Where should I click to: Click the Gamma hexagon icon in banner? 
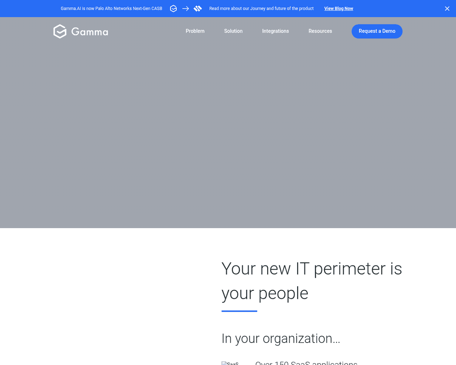pyautogui.click(x=173, y=9)
